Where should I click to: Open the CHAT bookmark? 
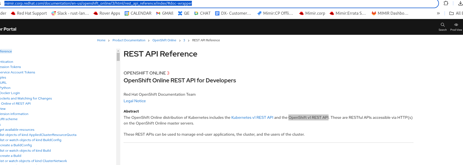[202, 13]
